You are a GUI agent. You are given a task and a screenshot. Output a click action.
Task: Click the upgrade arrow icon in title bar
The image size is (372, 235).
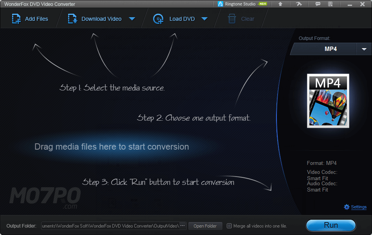[280, 4]
